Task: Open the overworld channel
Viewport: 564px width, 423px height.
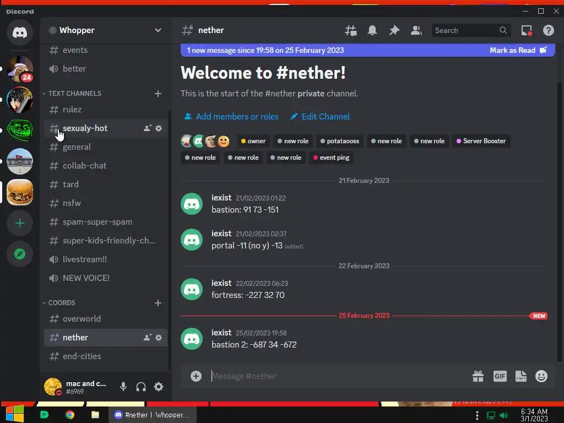Action: [x=106, y=319]
